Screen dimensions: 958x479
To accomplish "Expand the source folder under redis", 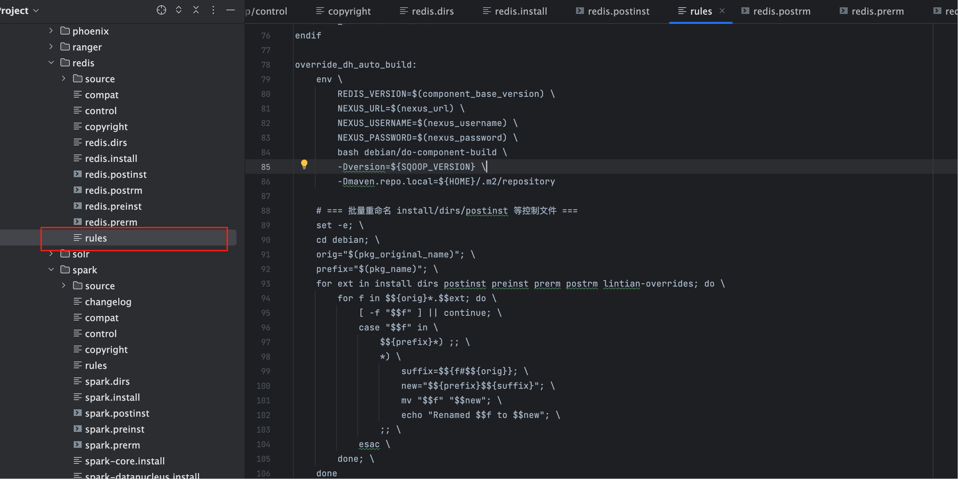I will pyautogui.click(x=63, y=79).
